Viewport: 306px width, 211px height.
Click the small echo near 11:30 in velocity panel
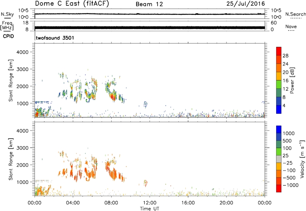[x=145, y=183]
